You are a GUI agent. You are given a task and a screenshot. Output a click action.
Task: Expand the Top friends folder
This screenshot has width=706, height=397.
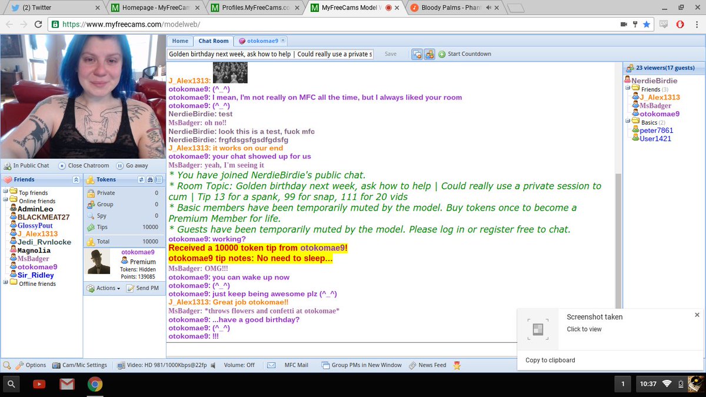tap(6, 192)
